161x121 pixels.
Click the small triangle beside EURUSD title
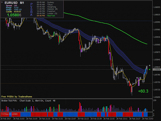[x=2, y=2]
